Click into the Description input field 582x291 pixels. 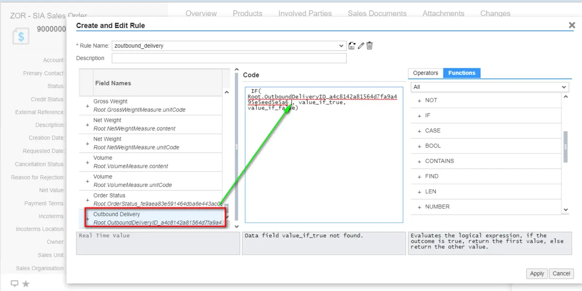coord(229,58)
